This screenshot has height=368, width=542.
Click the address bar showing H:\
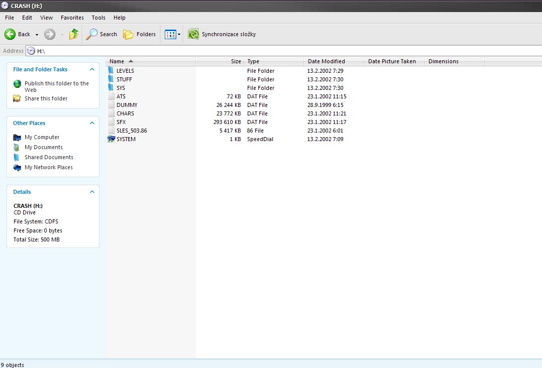coord(251,51)
